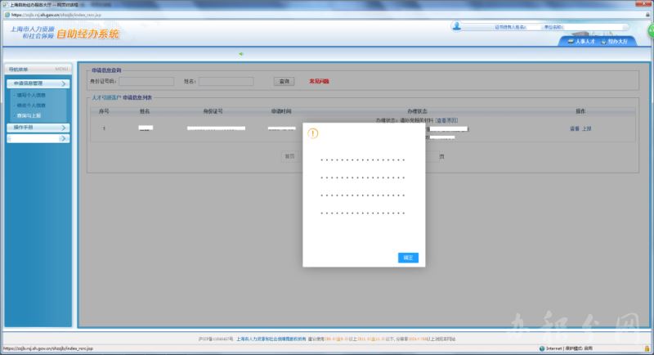The height and width of the screenshot is (355, 654).
Task: Click the Internet zone globe icon in status bar
Action: 542,348
